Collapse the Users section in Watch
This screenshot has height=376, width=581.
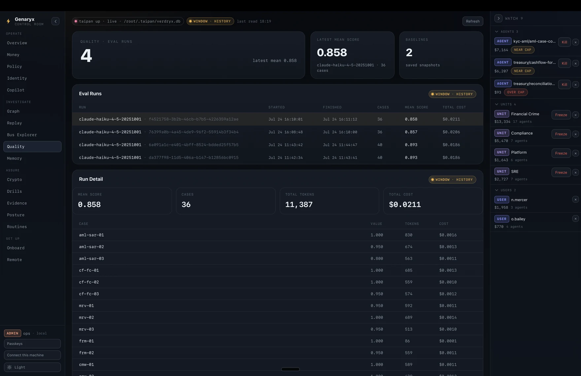pyautogui.click(x=496, y=190)
